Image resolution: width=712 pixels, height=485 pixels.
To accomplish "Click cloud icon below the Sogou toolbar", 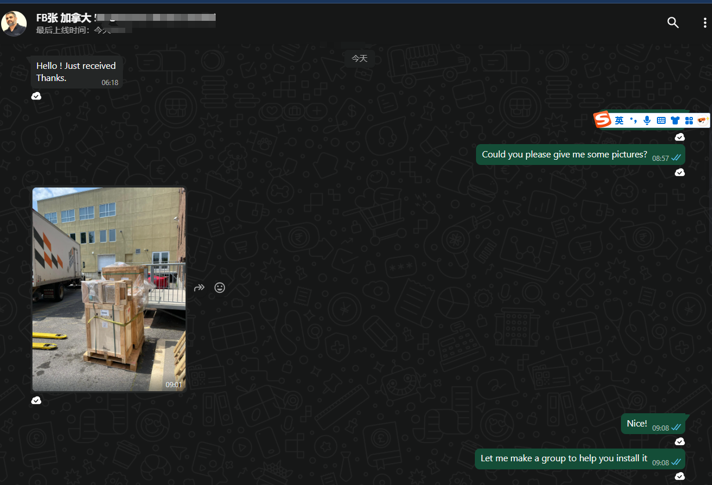I will 680,137.
